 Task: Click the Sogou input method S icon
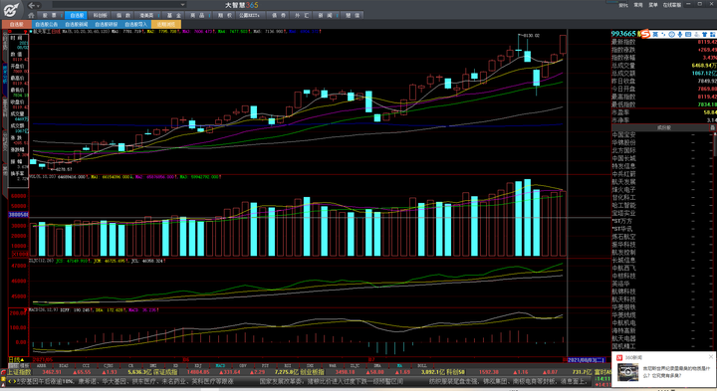coord(645,34)
